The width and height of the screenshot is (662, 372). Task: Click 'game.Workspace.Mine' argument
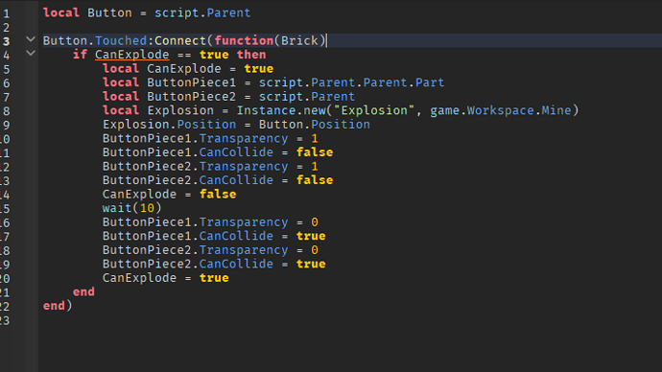pos(501,110)
